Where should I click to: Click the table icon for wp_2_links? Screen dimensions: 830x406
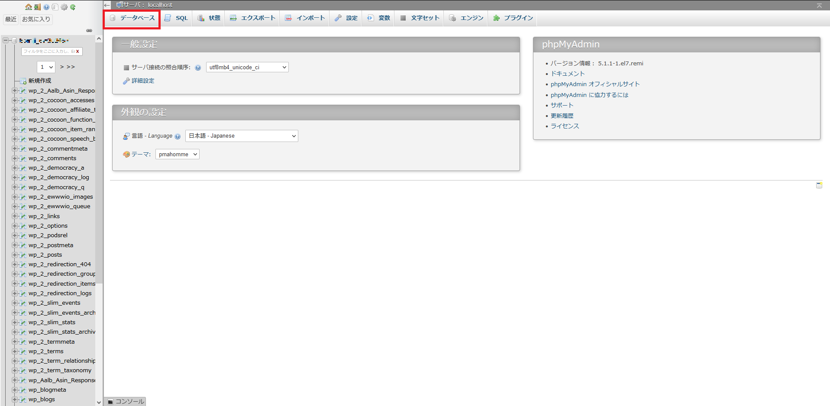(23, 216)
